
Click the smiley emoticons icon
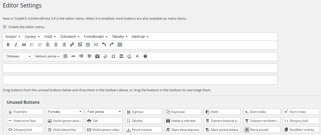(x=129, y=56)
